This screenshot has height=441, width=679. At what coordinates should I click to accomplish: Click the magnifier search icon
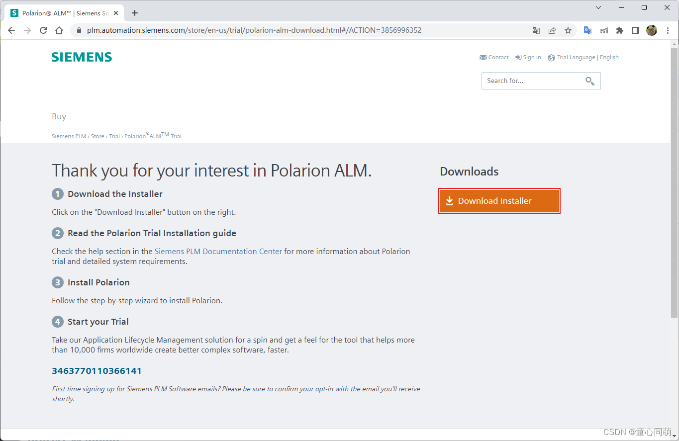pos(590,81)
